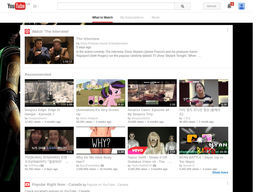
Task: Focus the search input field
Action: point(116,6)
